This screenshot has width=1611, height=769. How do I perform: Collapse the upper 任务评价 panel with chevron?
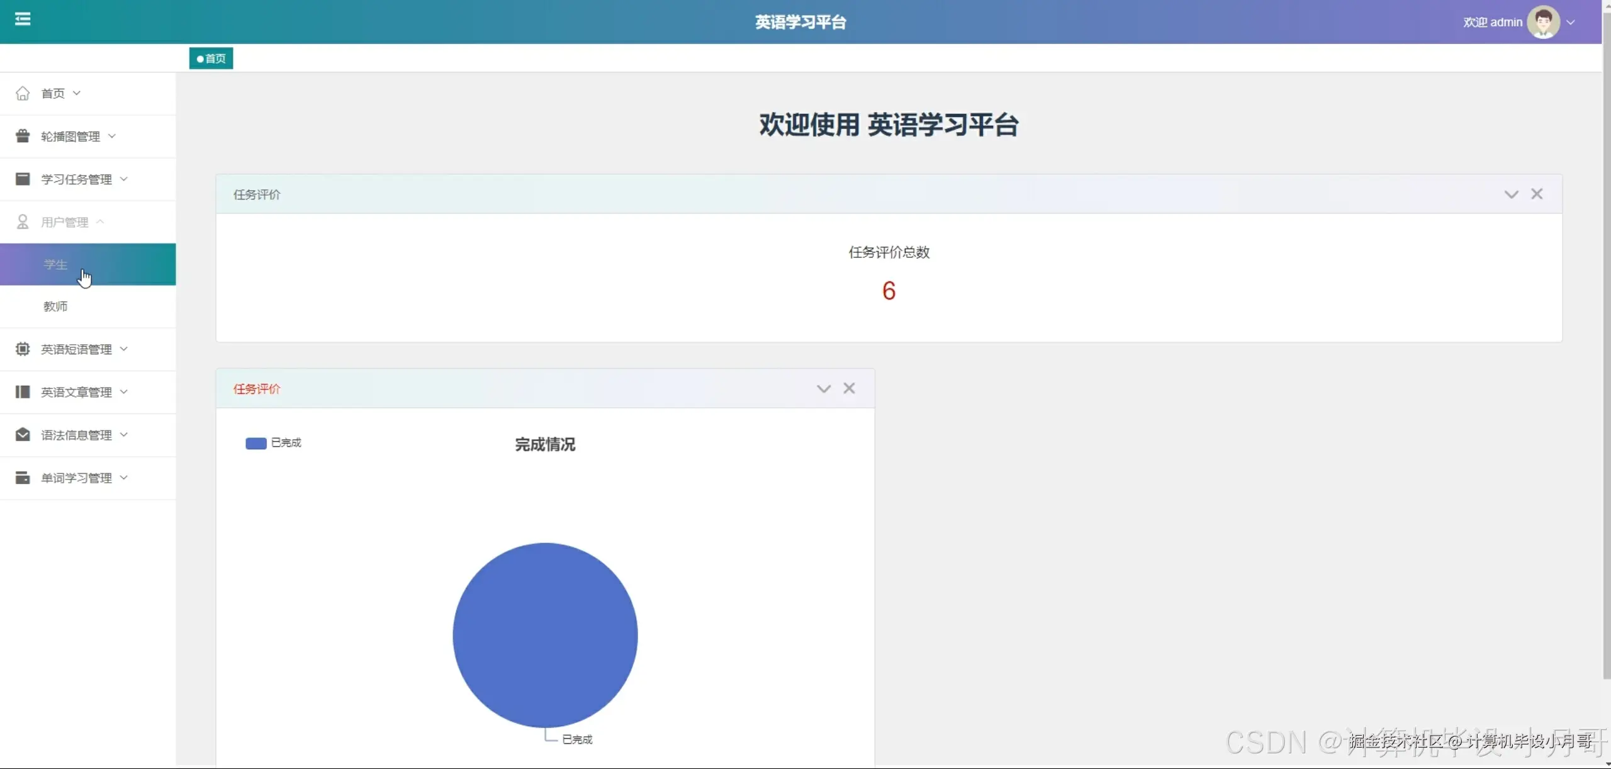coord(1510,194)
